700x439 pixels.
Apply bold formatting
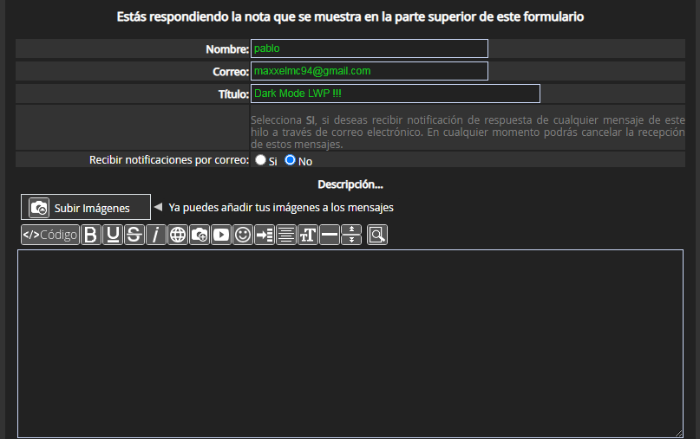click(90, 235)
